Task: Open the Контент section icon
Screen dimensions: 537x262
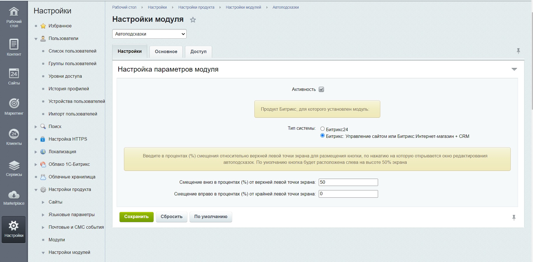Action: (x=14, y=47)
